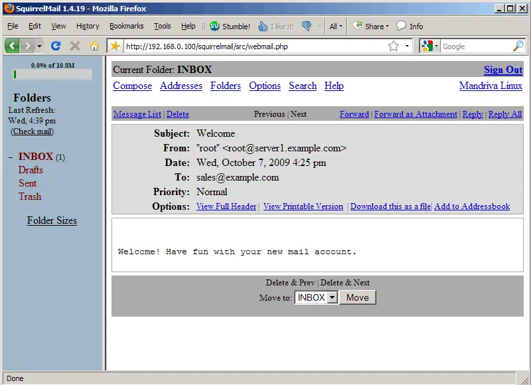Image resolution: width=531 pixels, height=385 pixels.
Task: Open the Bookmarks menu
Action: (126, 26)
